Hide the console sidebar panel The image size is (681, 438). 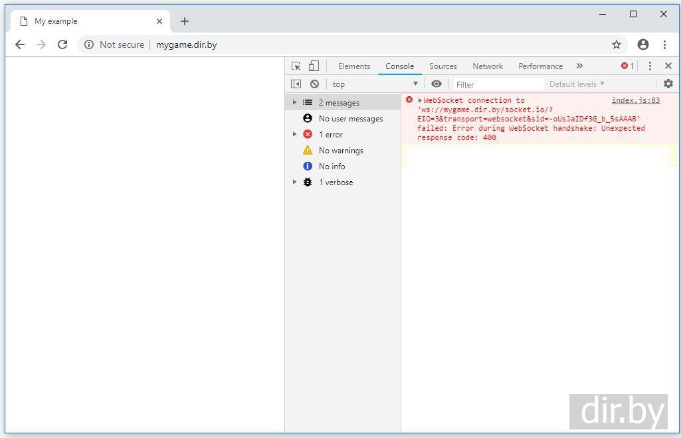point(296,84)
